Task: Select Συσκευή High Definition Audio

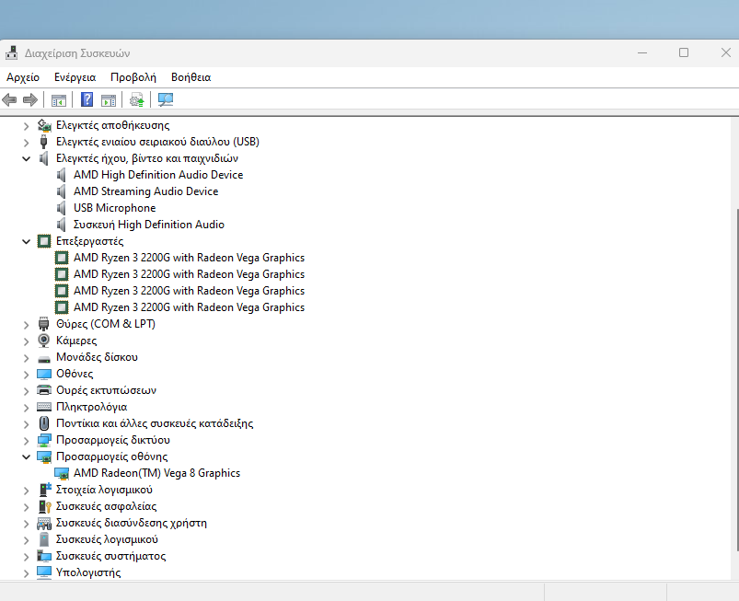Action: 149,225
